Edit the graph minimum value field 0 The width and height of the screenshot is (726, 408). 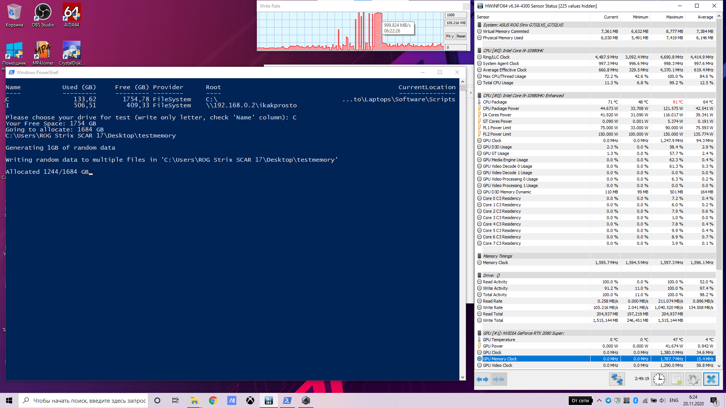(x=456, y=47)
